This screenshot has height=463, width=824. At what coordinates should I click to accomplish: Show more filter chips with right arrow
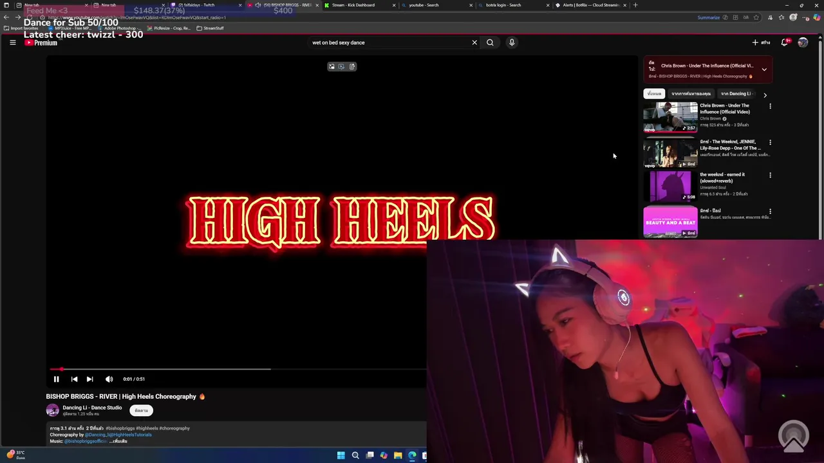point(765,95)
